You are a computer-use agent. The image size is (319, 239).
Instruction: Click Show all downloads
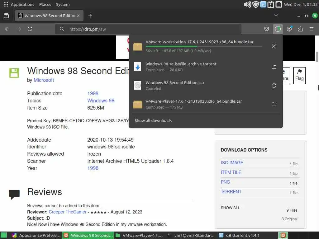(x=153, y=120)
